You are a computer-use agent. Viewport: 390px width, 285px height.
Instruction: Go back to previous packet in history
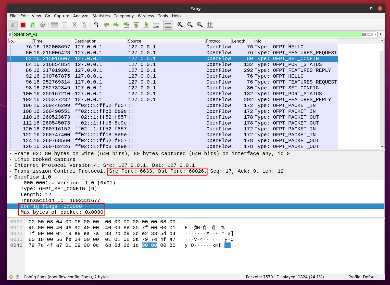pyautogui.click(x=106, y=25)
